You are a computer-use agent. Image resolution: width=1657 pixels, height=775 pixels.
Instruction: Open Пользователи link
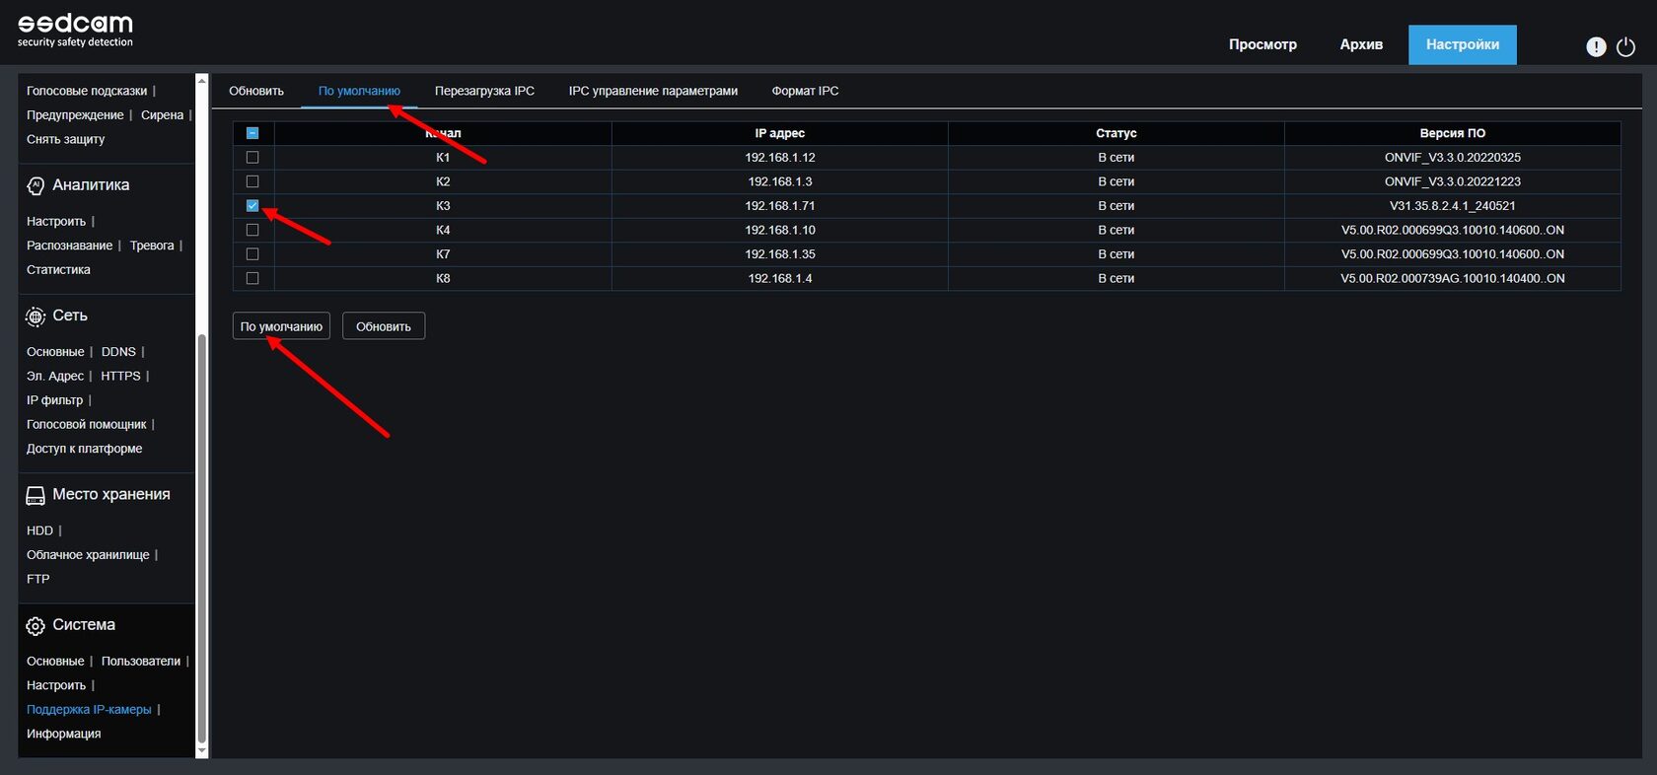pos(141,662)
